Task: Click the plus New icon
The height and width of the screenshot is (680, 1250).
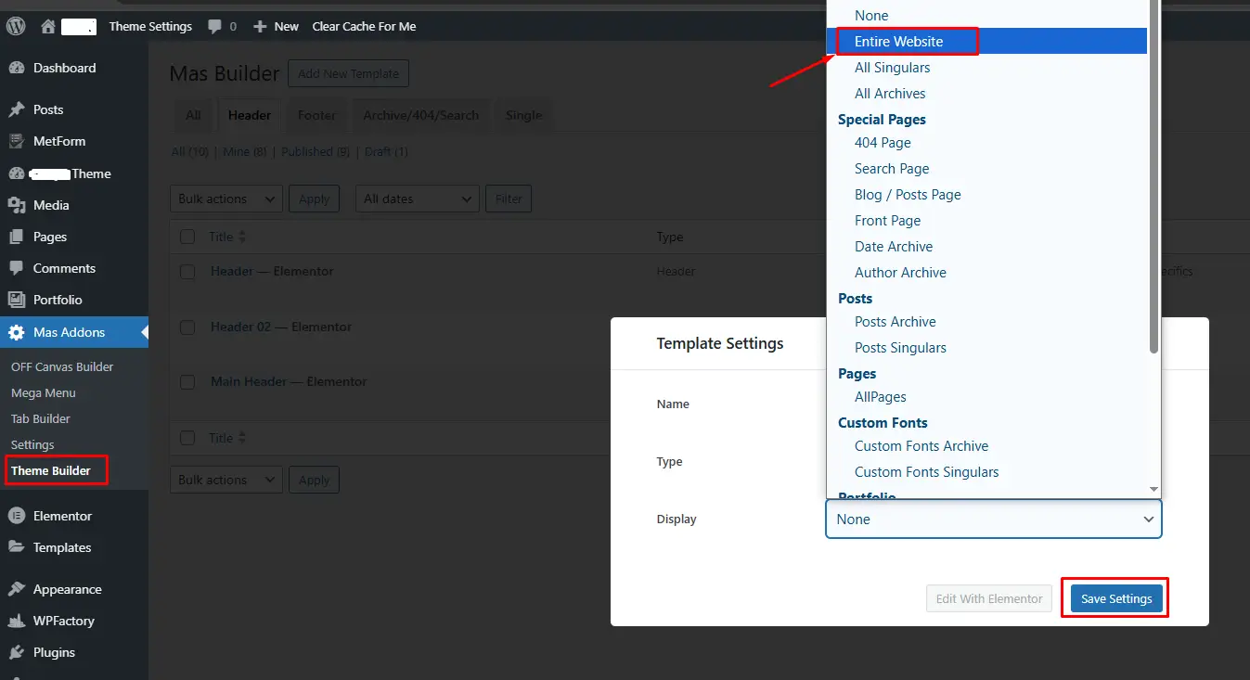Action: click(260, 27)
